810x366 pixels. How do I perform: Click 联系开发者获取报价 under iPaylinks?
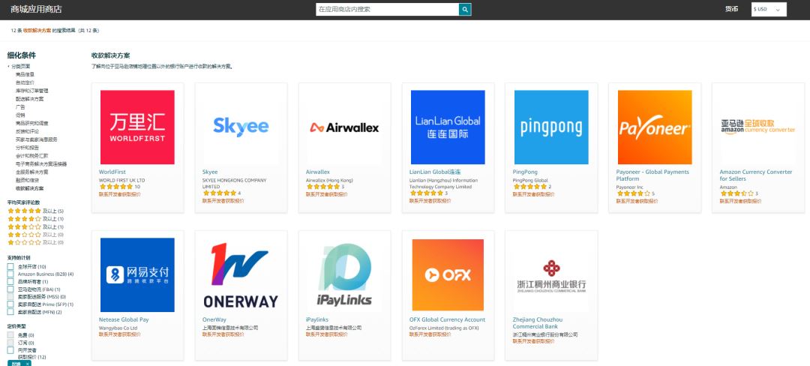point(326,334)
